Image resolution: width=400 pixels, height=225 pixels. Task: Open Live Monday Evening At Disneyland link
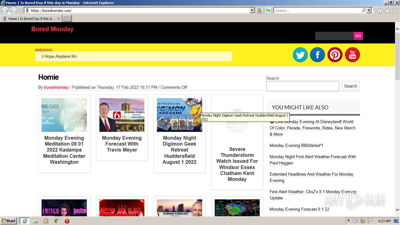click(312, 128)
